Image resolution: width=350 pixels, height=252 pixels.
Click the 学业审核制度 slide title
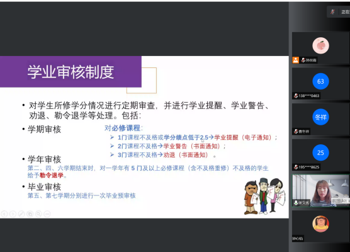tap(71, 72)
